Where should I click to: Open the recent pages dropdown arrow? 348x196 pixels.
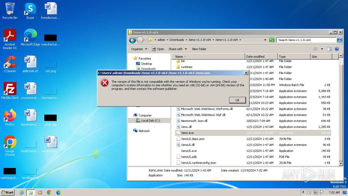[x=145, y=40]
